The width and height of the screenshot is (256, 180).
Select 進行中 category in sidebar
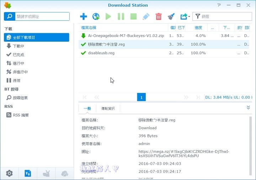pyautogui.click(x=37, y=63)
